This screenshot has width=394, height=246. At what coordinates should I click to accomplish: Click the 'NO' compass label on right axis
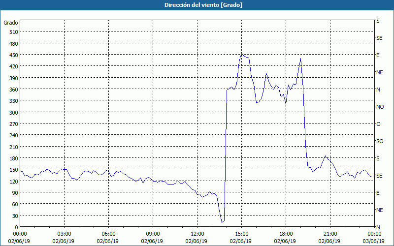[380, 107]
